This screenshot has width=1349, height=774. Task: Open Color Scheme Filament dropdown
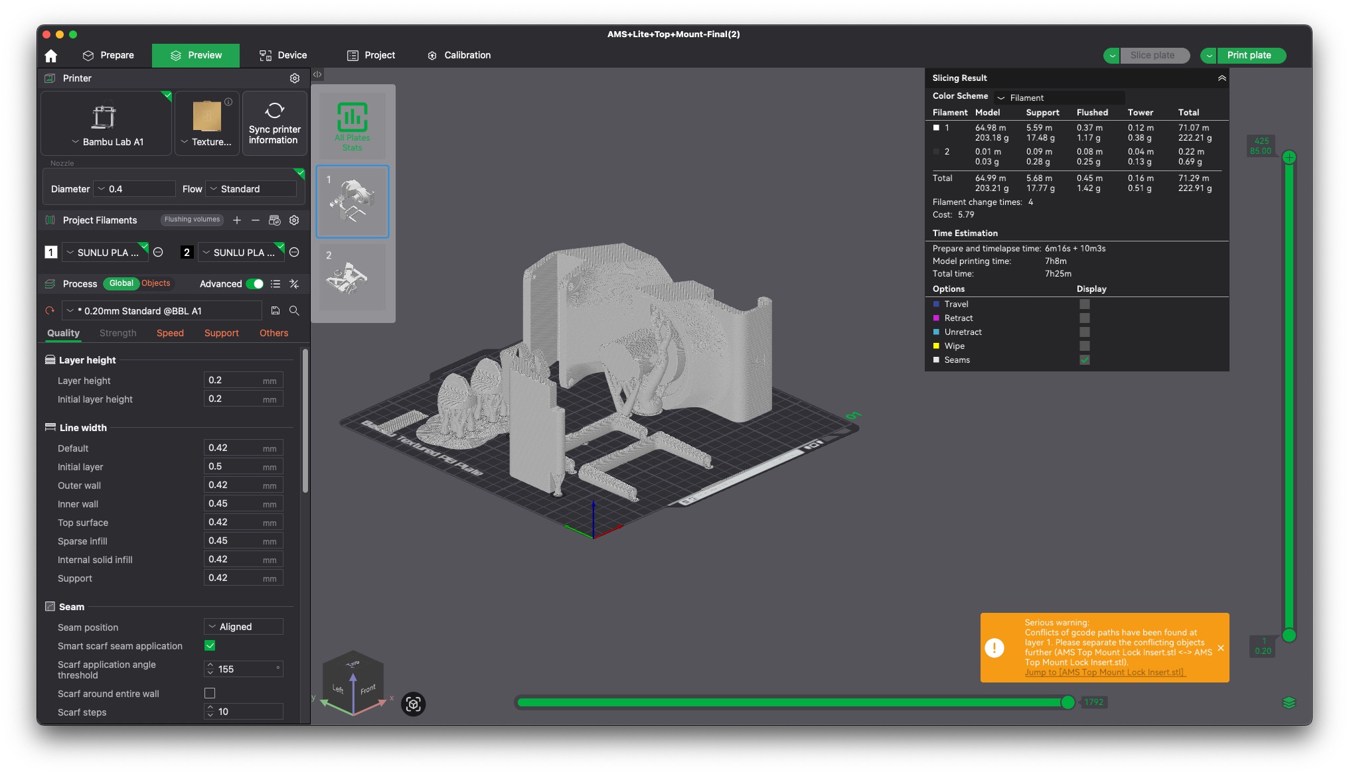1060,97
